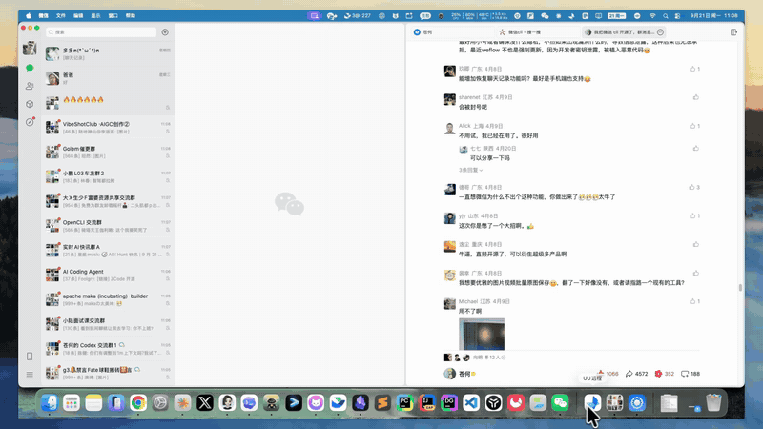Open the phone icon at sidebar bottom

pyautogui.click(x=30, y=357)
